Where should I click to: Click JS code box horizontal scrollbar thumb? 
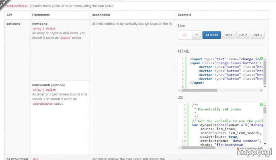coord(198,148)
